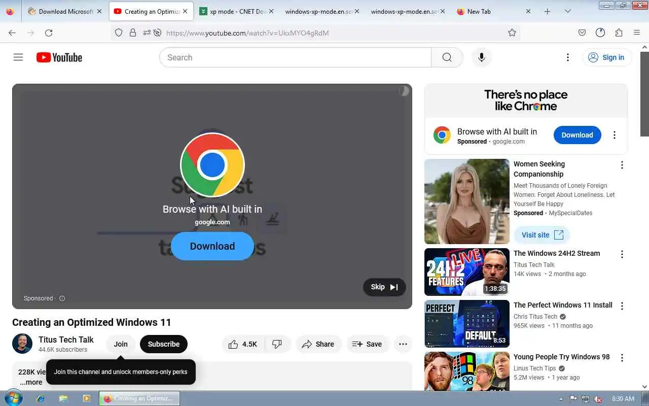Screen dimensions: 649x406
Task: Switch to the New Tab tab
Action: [x=493, y=11]
